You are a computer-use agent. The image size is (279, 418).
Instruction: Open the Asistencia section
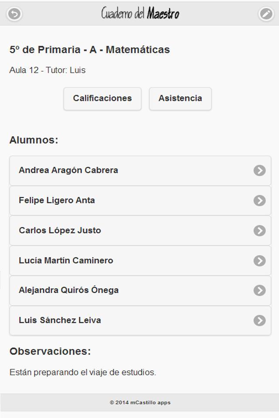[x=180, y=98]
